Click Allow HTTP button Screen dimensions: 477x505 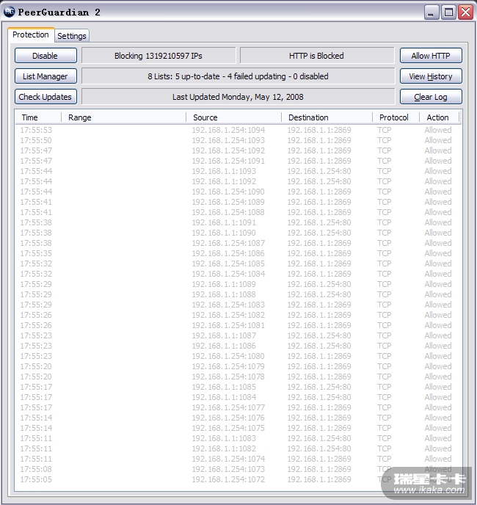pyautogui.click(x=431, y=56)
